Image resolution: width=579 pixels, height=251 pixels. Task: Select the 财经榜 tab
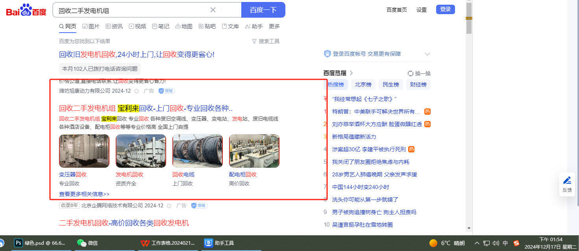(x=418, y=84)
